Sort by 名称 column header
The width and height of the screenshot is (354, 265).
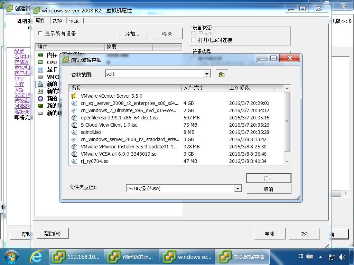click(x=125, y=88)
